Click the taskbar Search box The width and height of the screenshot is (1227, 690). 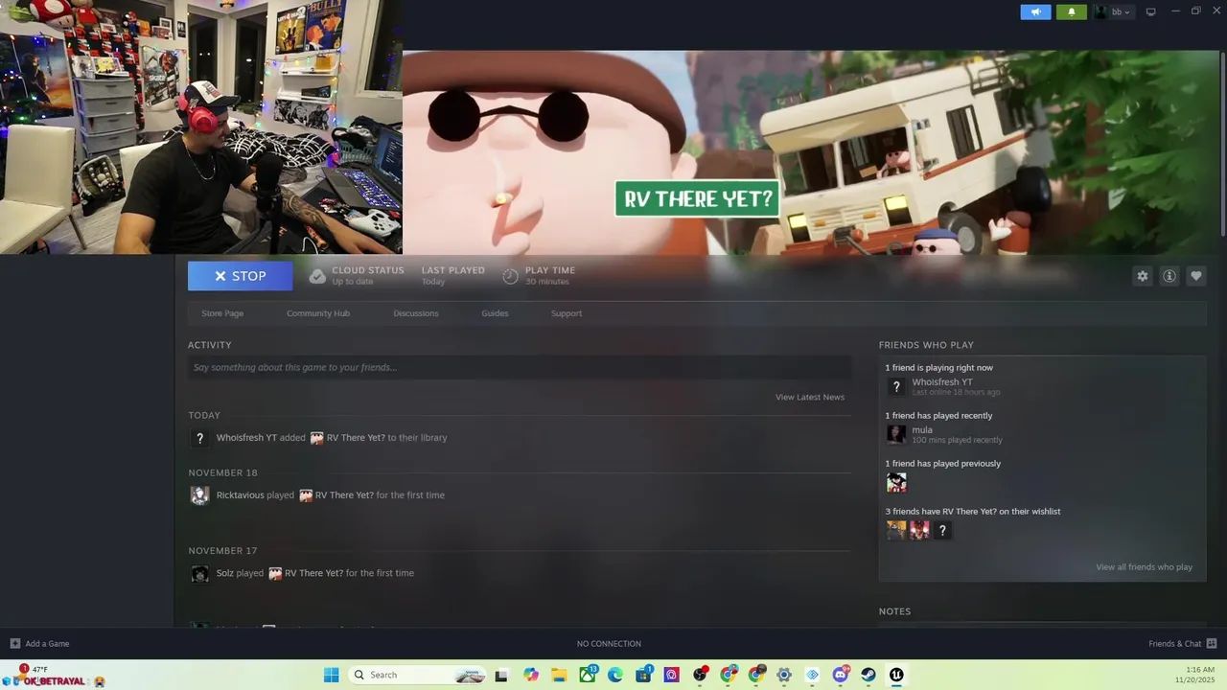coord(416,675)
